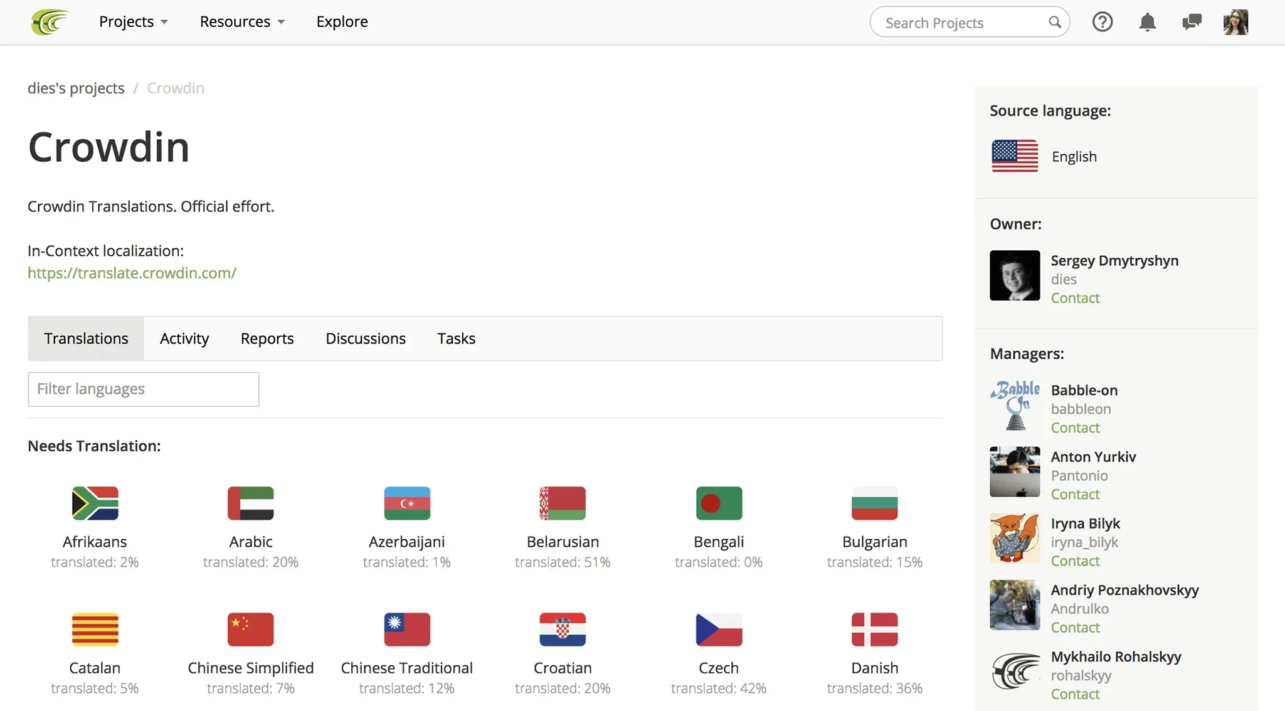The height and width of the screenshot is (711, 1285).
Task: Select the Catalan flag icon
Action: [x=95, y=629]
